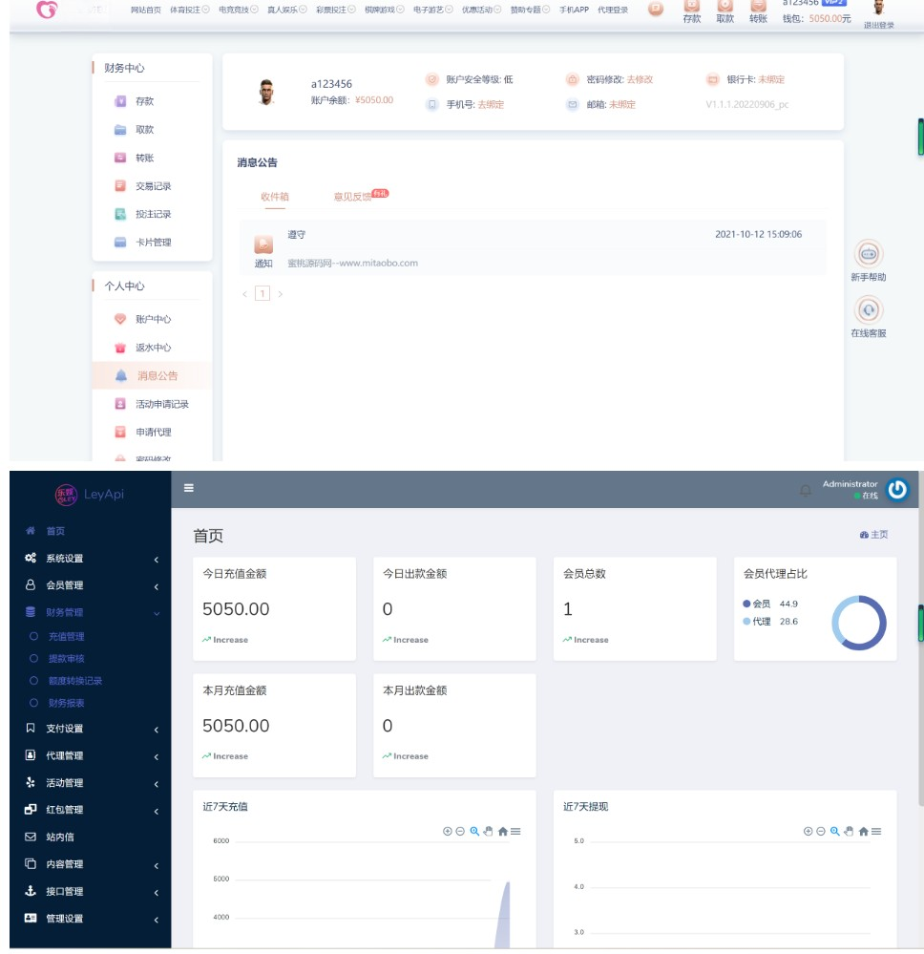924x954 pixels.
Task: Open 在线客服 support icon
Action: [868, 310]
